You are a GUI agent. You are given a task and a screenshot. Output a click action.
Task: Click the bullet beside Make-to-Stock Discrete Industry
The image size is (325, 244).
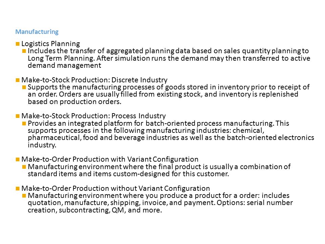click(18, 80)
